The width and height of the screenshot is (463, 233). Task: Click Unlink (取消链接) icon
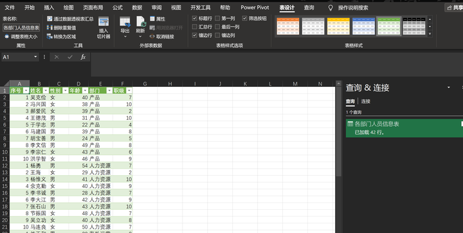click(x=152, y=37)
